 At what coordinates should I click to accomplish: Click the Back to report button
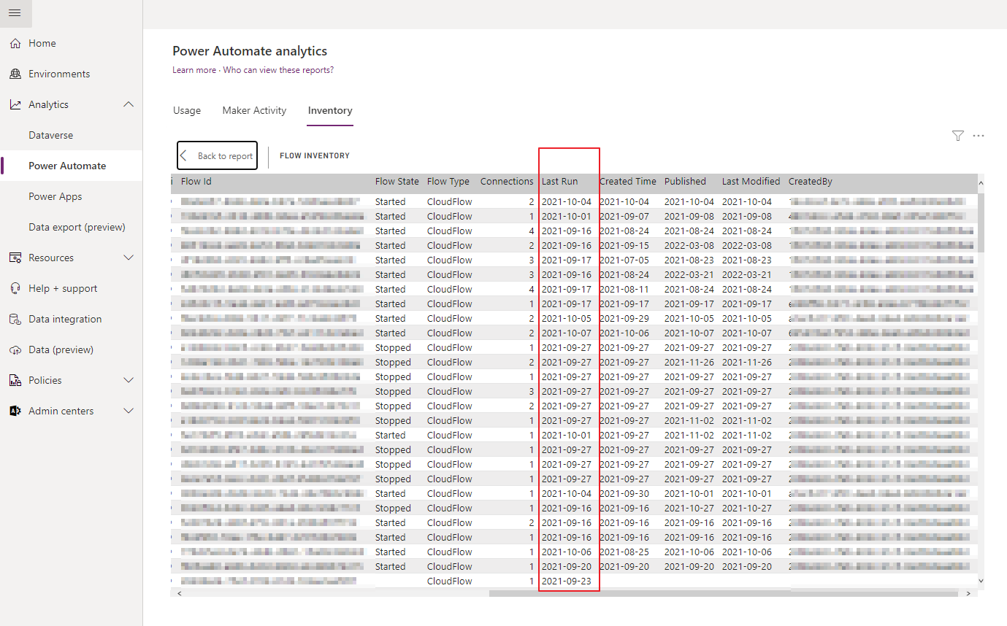(217, 155)
